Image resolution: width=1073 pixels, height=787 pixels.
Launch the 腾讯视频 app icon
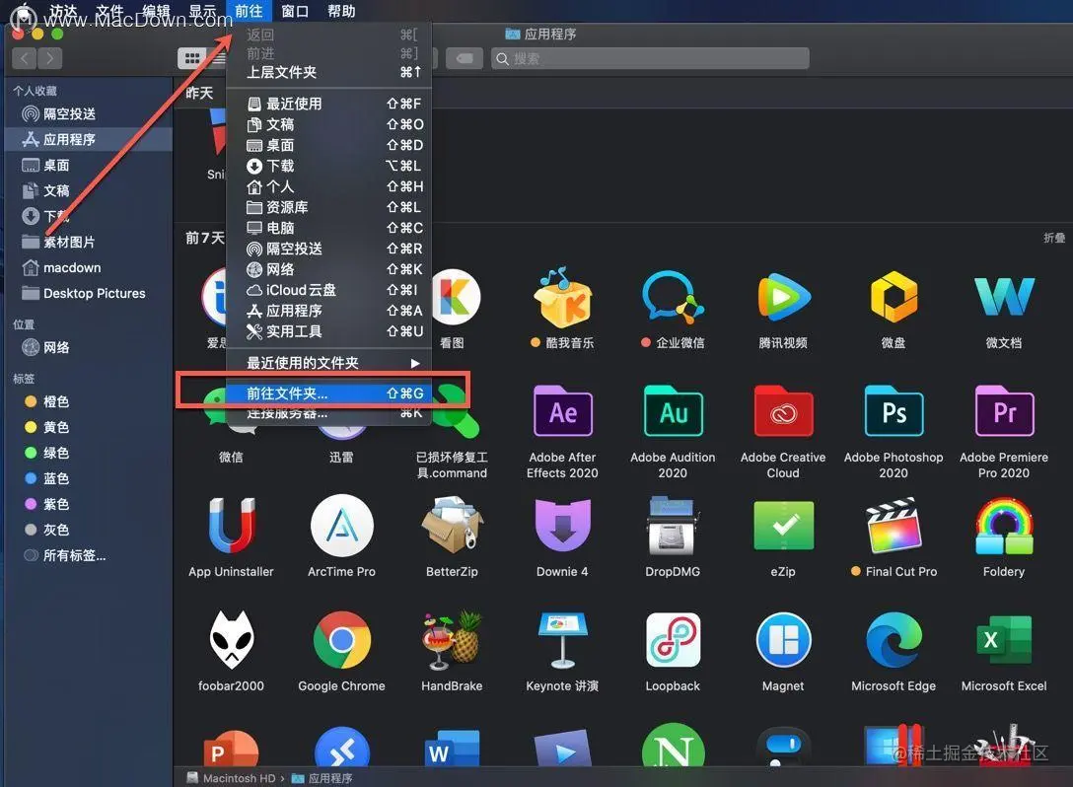click(x=783, y=297)
